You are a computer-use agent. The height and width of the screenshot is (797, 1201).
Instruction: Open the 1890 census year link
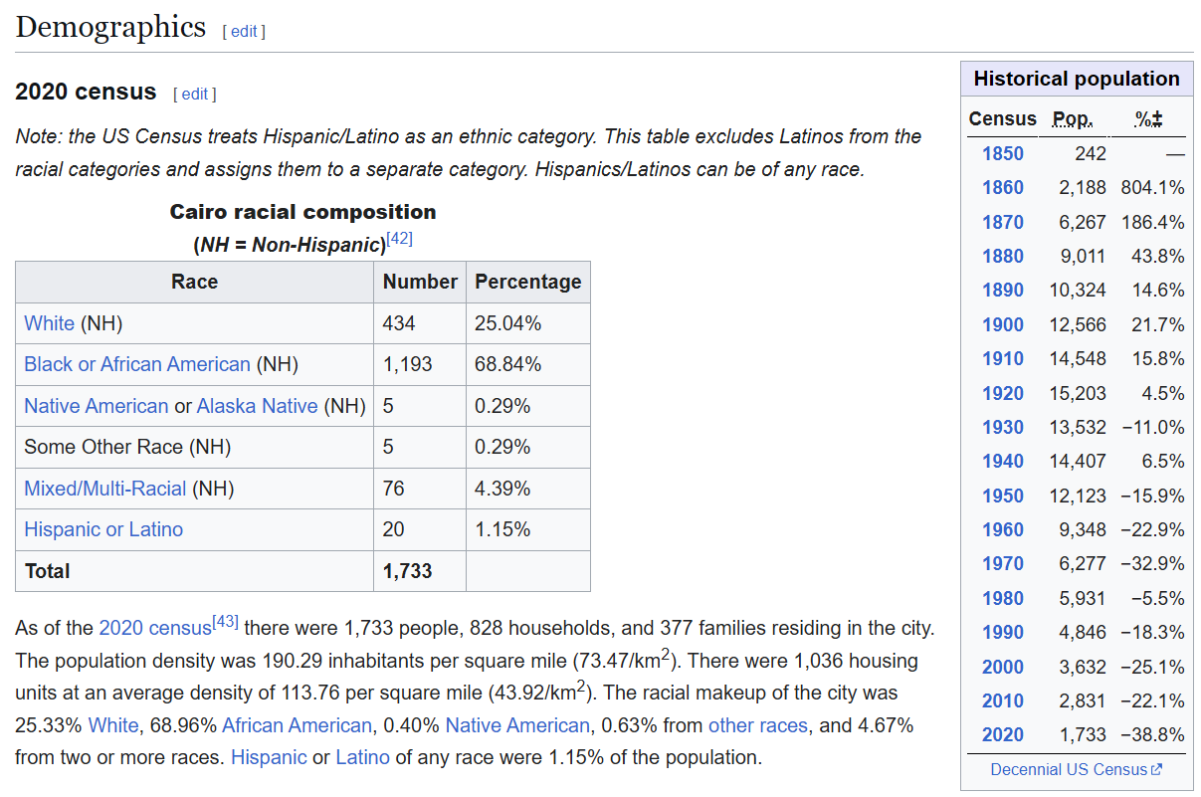1003,290
